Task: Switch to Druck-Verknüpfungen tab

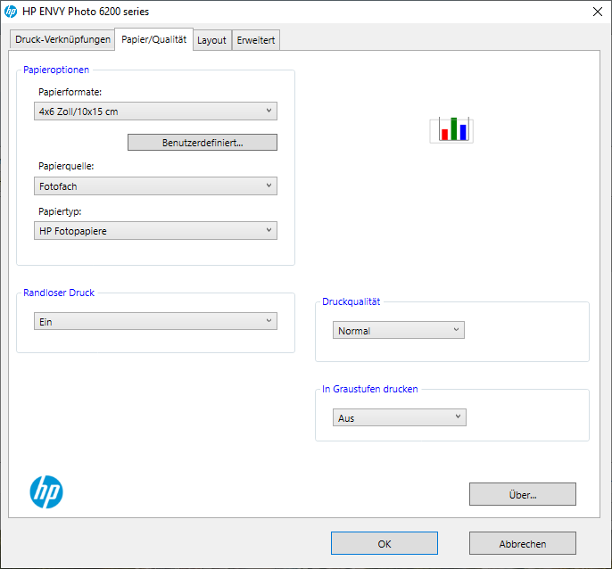Action: click(x=62, y=40)
